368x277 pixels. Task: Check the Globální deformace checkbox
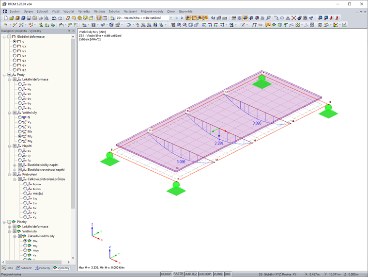[x=9, y=37]
